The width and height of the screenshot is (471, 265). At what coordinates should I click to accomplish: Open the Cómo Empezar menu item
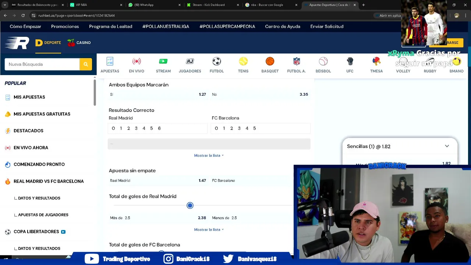[x=25, y=26]
